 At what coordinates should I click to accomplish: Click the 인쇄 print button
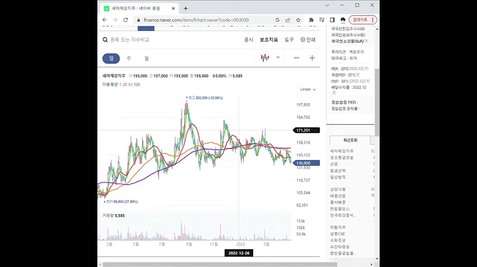[308, 40]
